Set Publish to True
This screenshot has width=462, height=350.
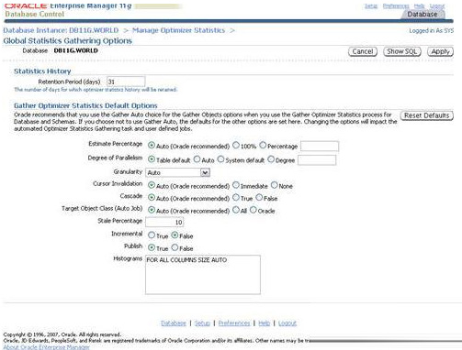[152, 247]
